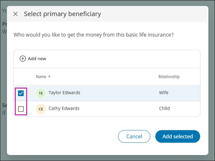Select the Taylor Edwards name text
The height and width of the screenshot is (161, 215).
(x=64, y=93)
